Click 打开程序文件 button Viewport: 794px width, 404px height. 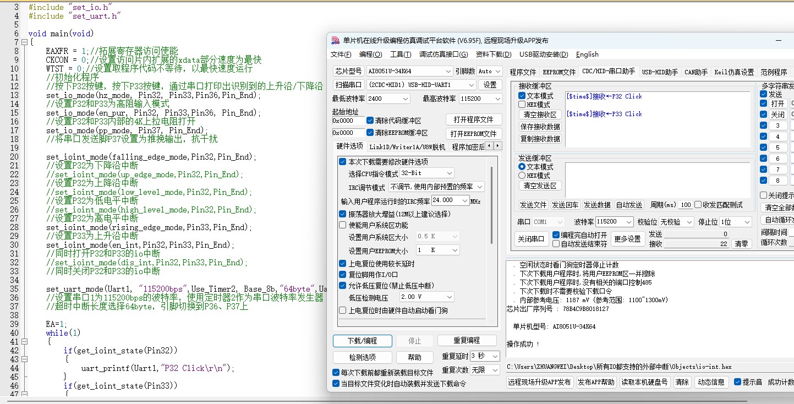pos(473,119)
